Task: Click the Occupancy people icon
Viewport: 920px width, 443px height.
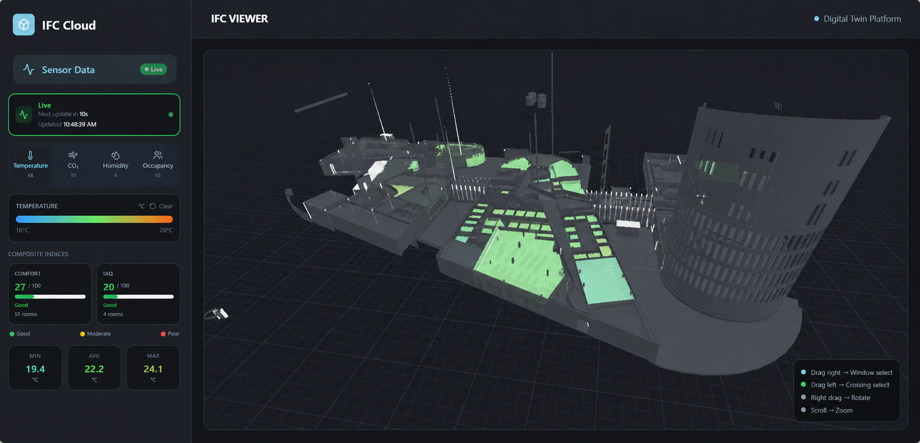Action: click(158, 155)
